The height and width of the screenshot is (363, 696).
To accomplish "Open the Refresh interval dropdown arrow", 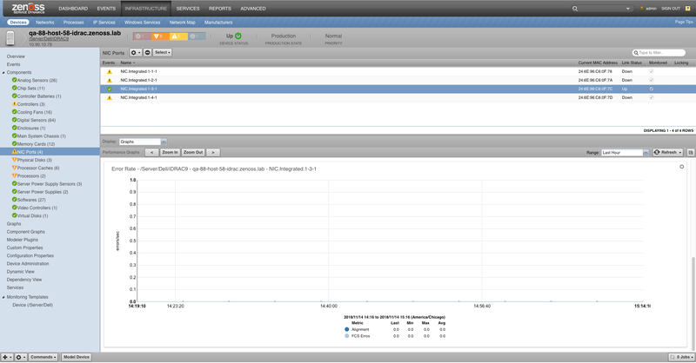I will [x=680, y=153].
